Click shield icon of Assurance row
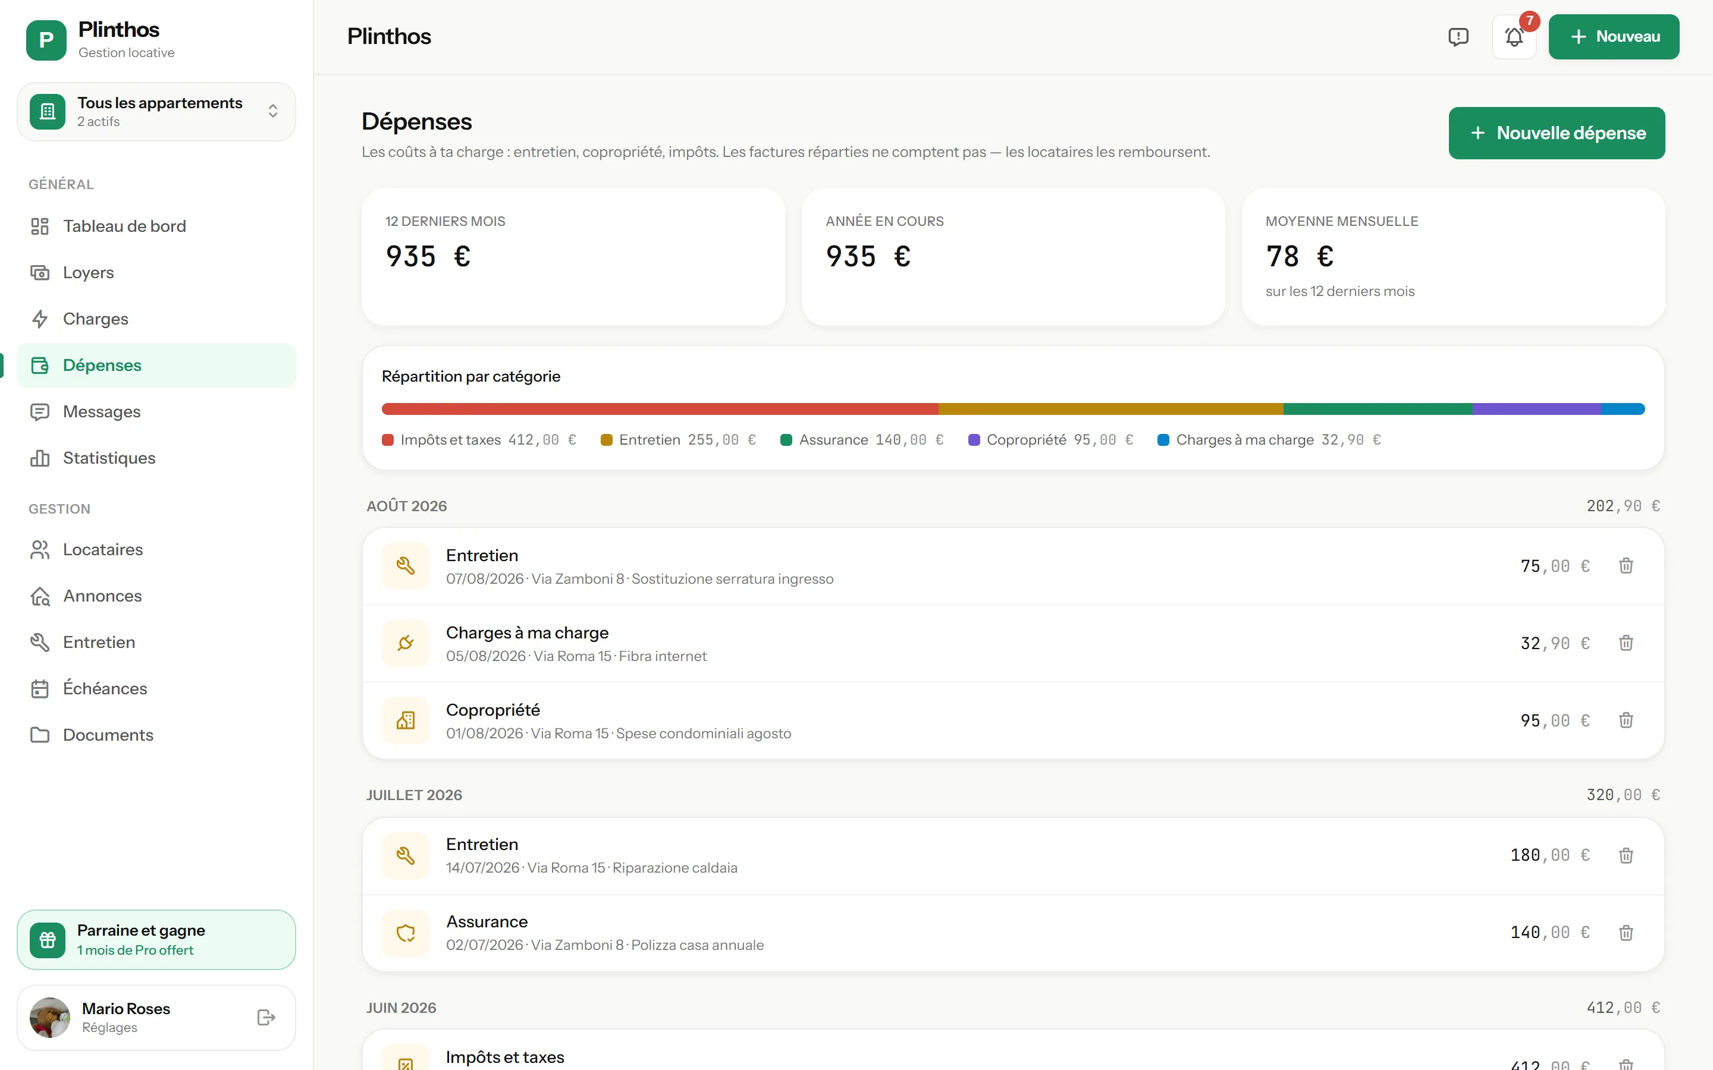The image size is (1713, 1070). coord(406,933)
